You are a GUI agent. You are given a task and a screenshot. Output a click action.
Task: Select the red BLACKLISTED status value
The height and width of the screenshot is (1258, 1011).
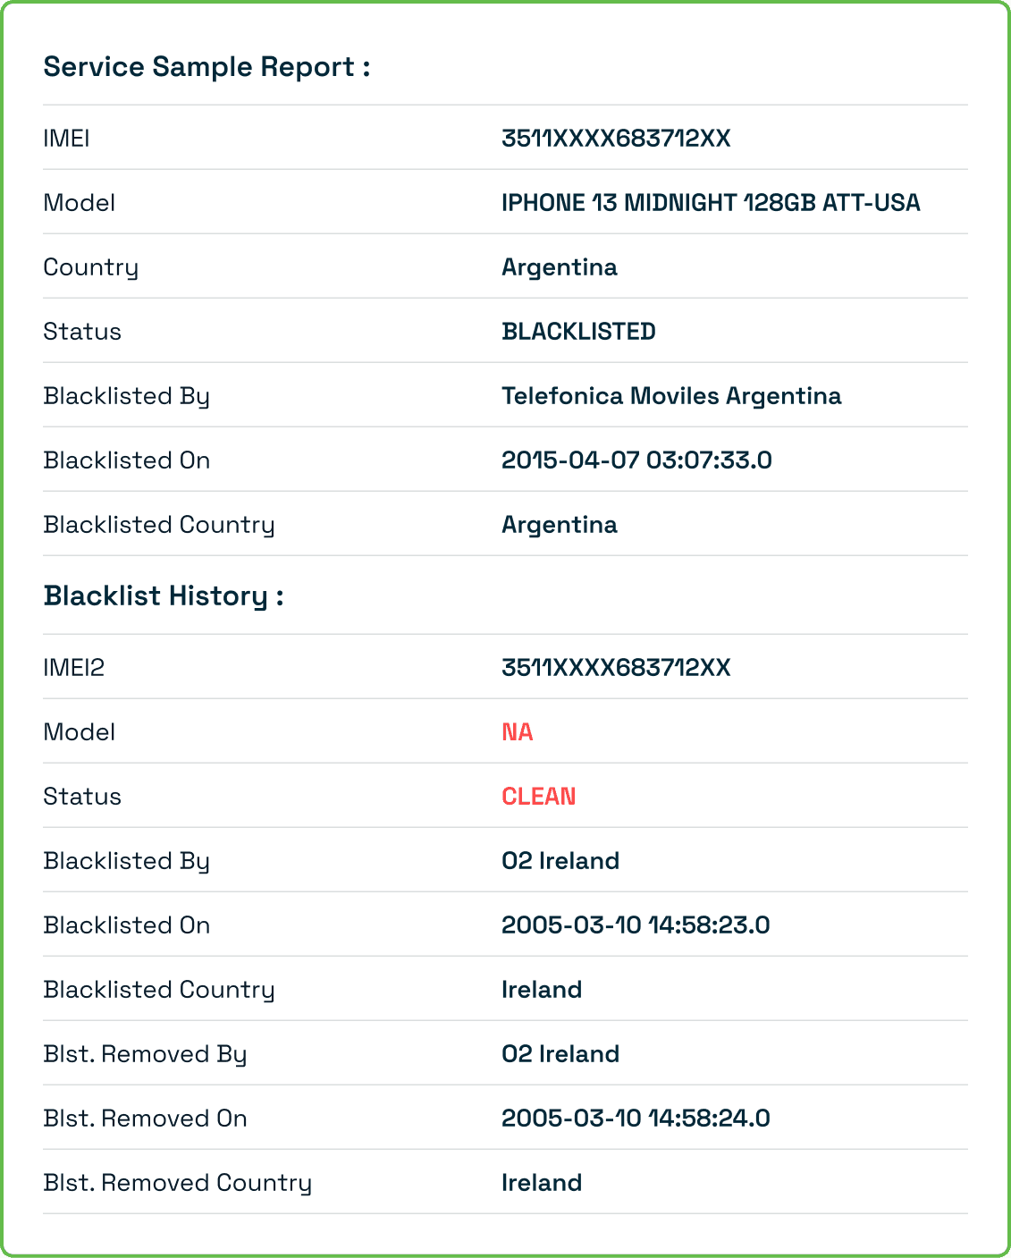coord(578,332)
